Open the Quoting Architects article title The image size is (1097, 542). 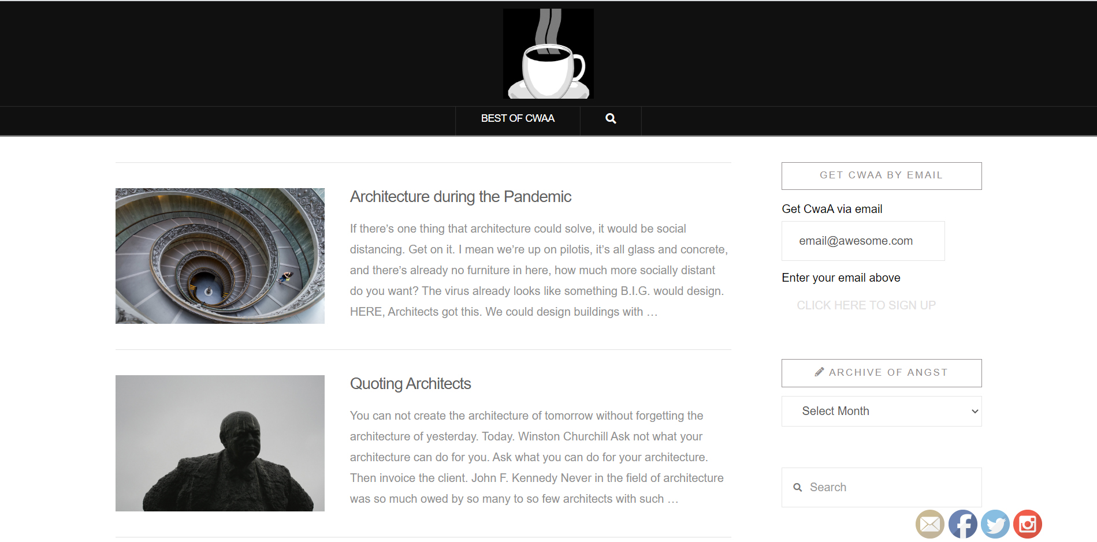coord(410,384)
